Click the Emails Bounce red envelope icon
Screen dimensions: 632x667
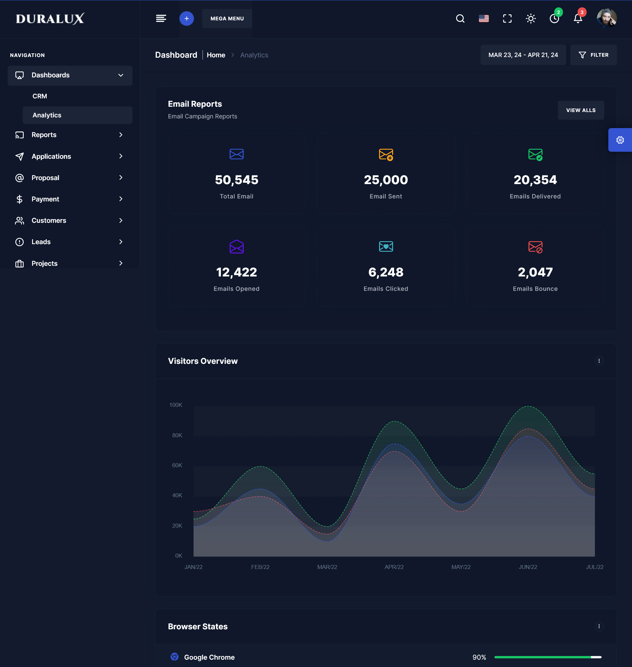click(x=535, y=247)
